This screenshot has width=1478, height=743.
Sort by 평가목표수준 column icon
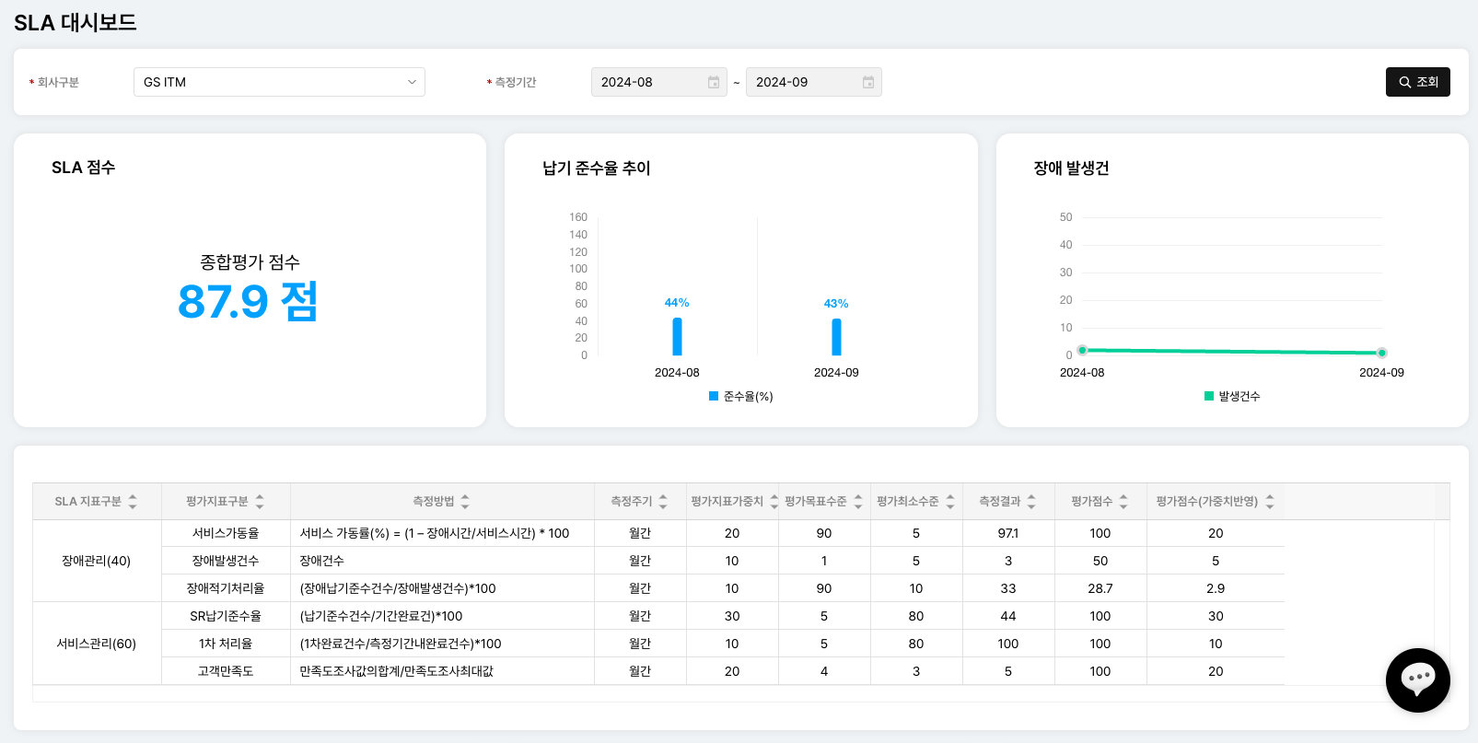coord(858,502)
